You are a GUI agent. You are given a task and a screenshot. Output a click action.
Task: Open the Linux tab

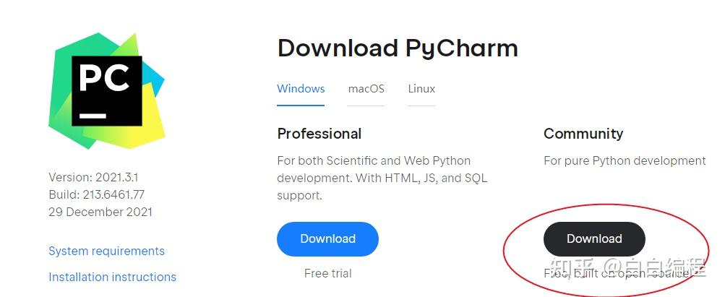(421, 89)
